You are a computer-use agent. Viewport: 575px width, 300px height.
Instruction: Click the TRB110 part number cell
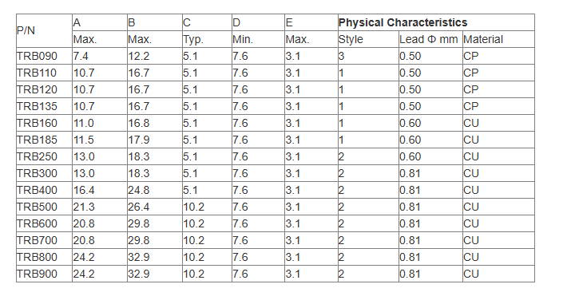pos(44,73)
